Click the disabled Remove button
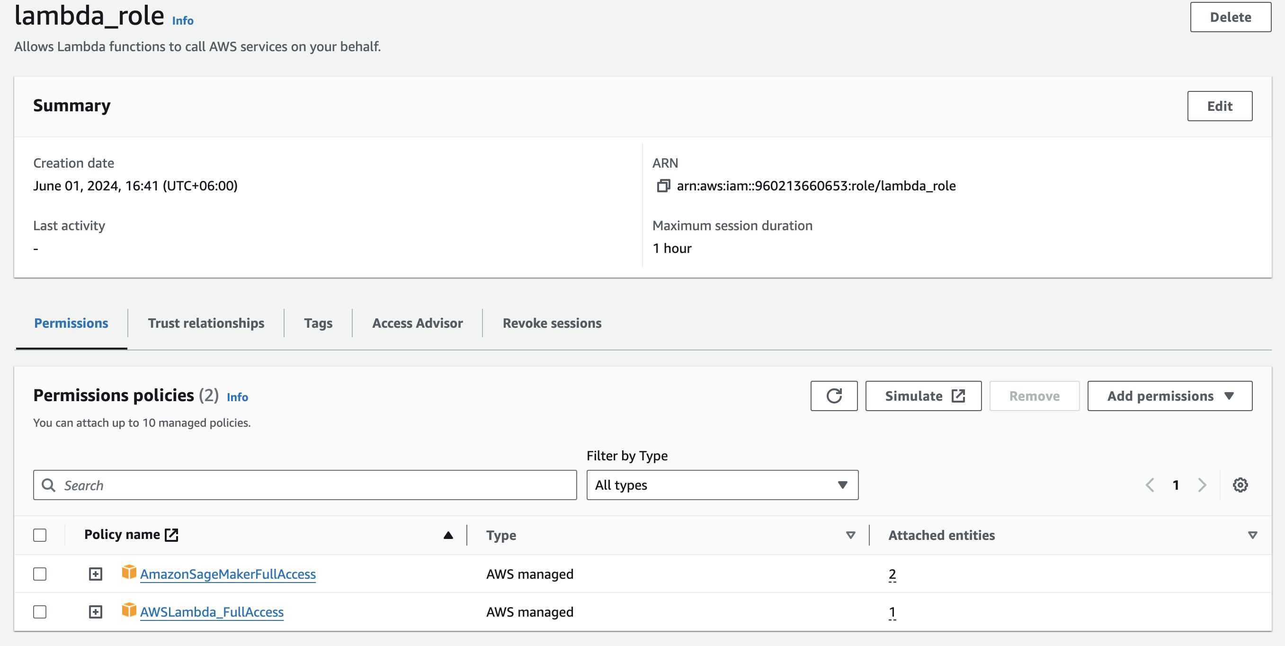Screen dimensions: 1285x646 pyautogui.click(x=1034, y=395)
